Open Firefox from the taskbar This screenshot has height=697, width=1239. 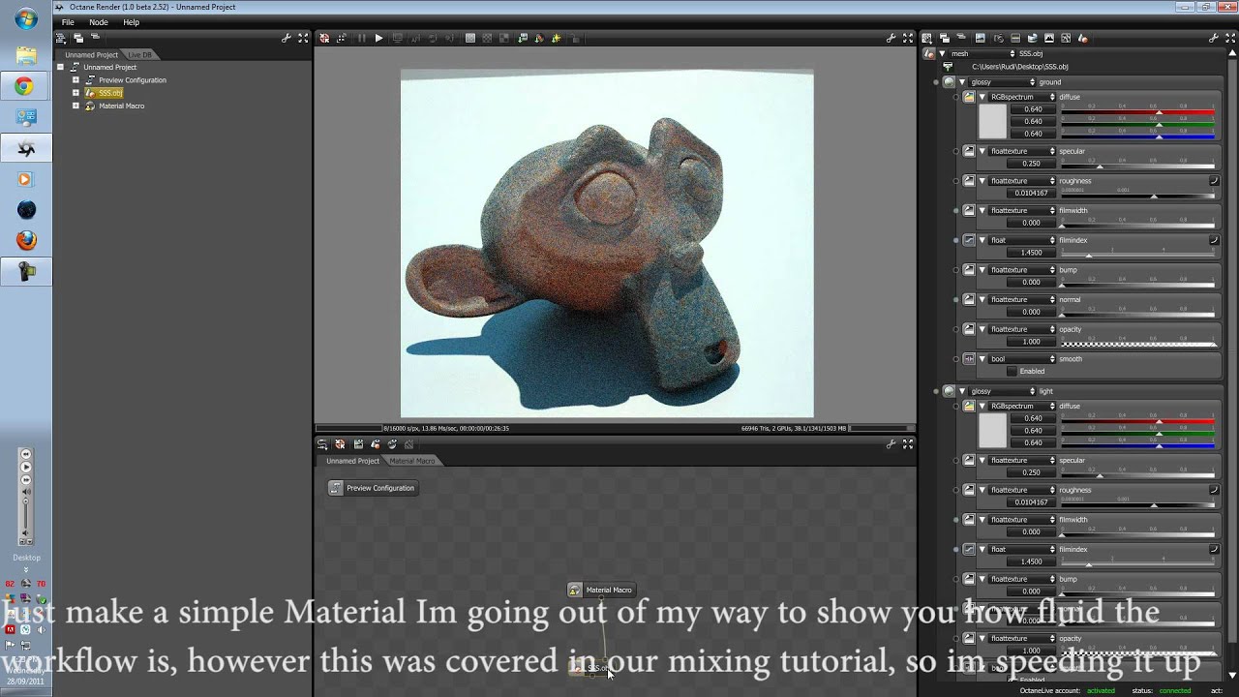point(26,240)
